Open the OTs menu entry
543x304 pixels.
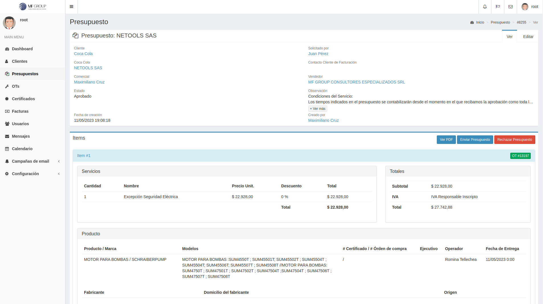[16, 86]
